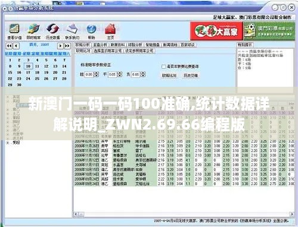The width and height of the screenshot is (298, 227).
Task: Adjust the 负 0.05 spinner arrows
Action: 143,74
